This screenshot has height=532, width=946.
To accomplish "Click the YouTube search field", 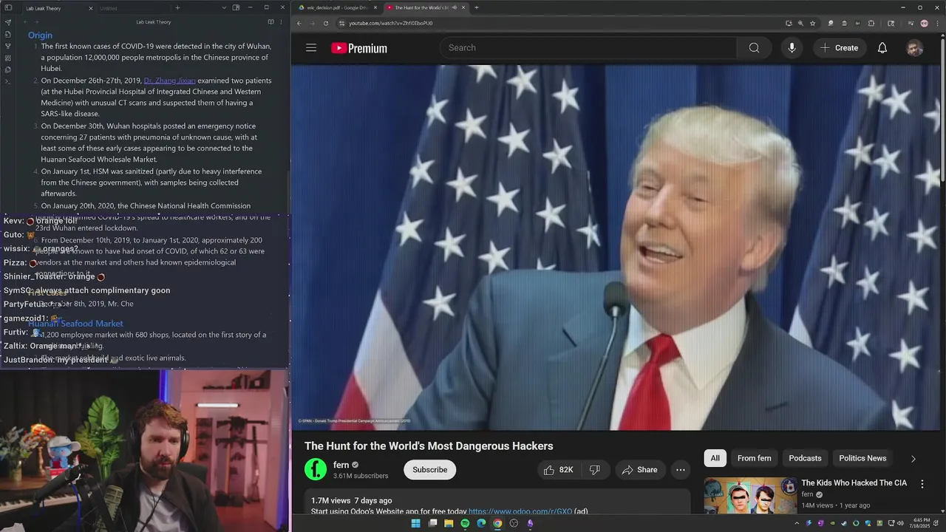I will [x=588, y=48].
